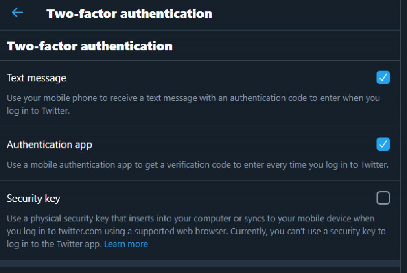
Task: Click the Authentication app label
Action: click(x=49, y=145)
